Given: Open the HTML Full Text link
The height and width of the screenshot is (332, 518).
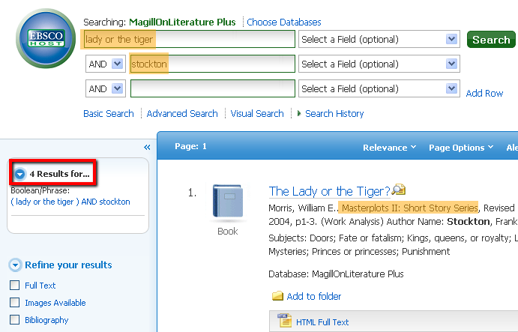Looking at the screenshot, I should coord(322,322).
